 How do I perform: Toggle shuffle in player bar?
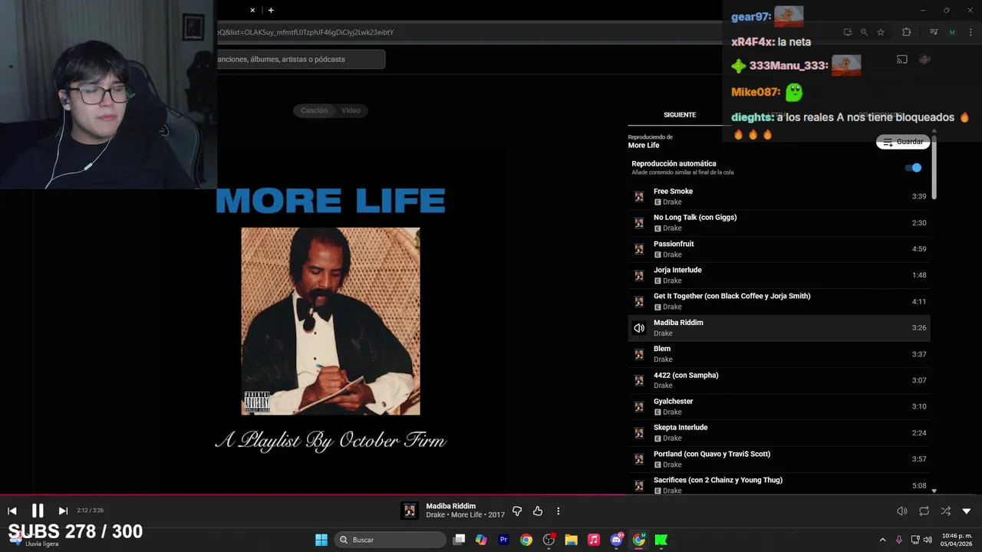[945, 511]
